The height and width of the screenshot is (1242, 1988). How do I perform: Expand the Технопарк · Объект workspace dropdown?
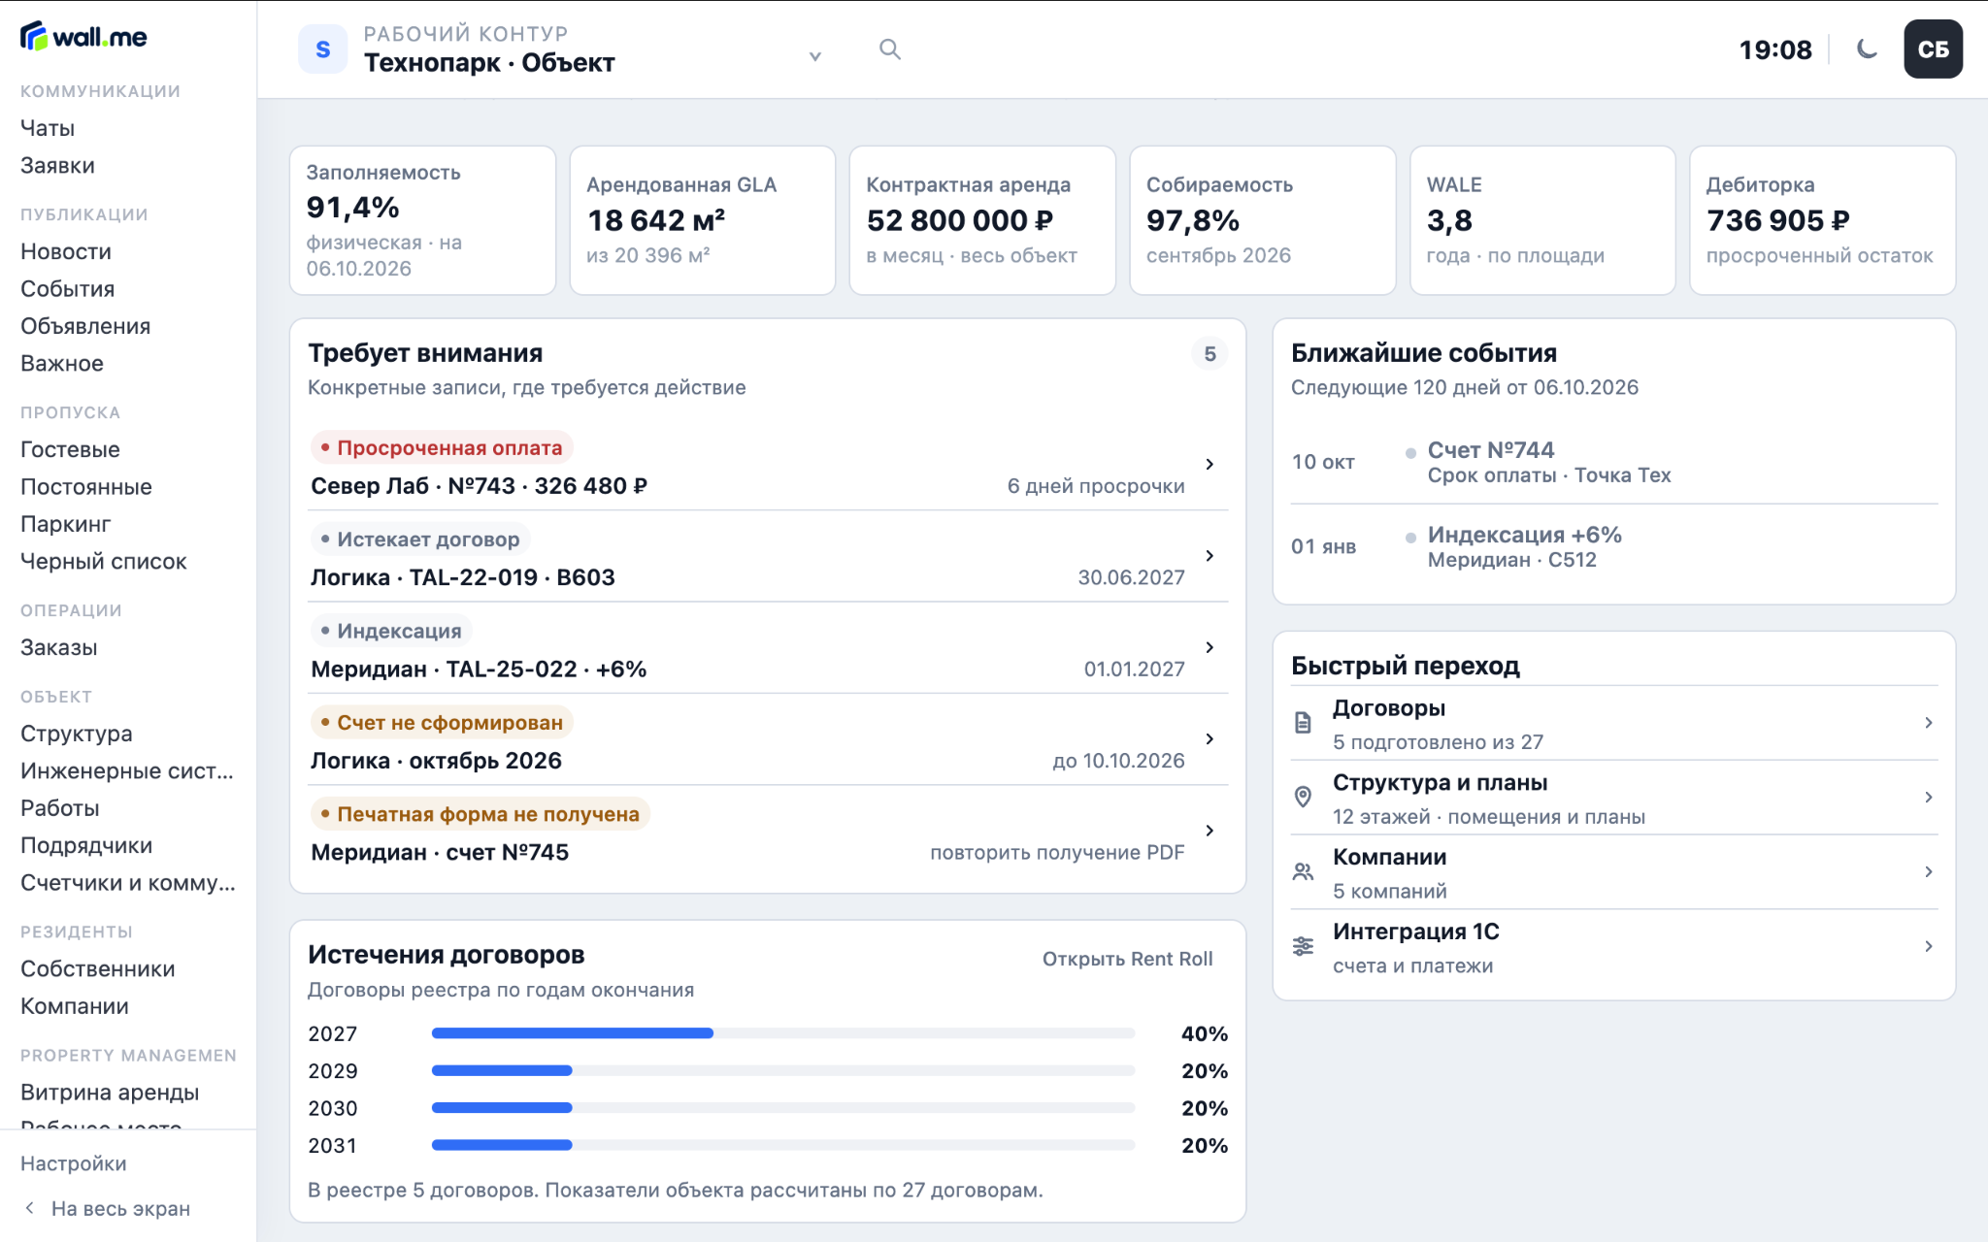(815, 56)
